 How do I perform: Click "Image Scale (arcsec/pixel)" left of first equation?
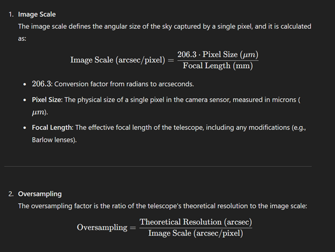click(118, 60)
